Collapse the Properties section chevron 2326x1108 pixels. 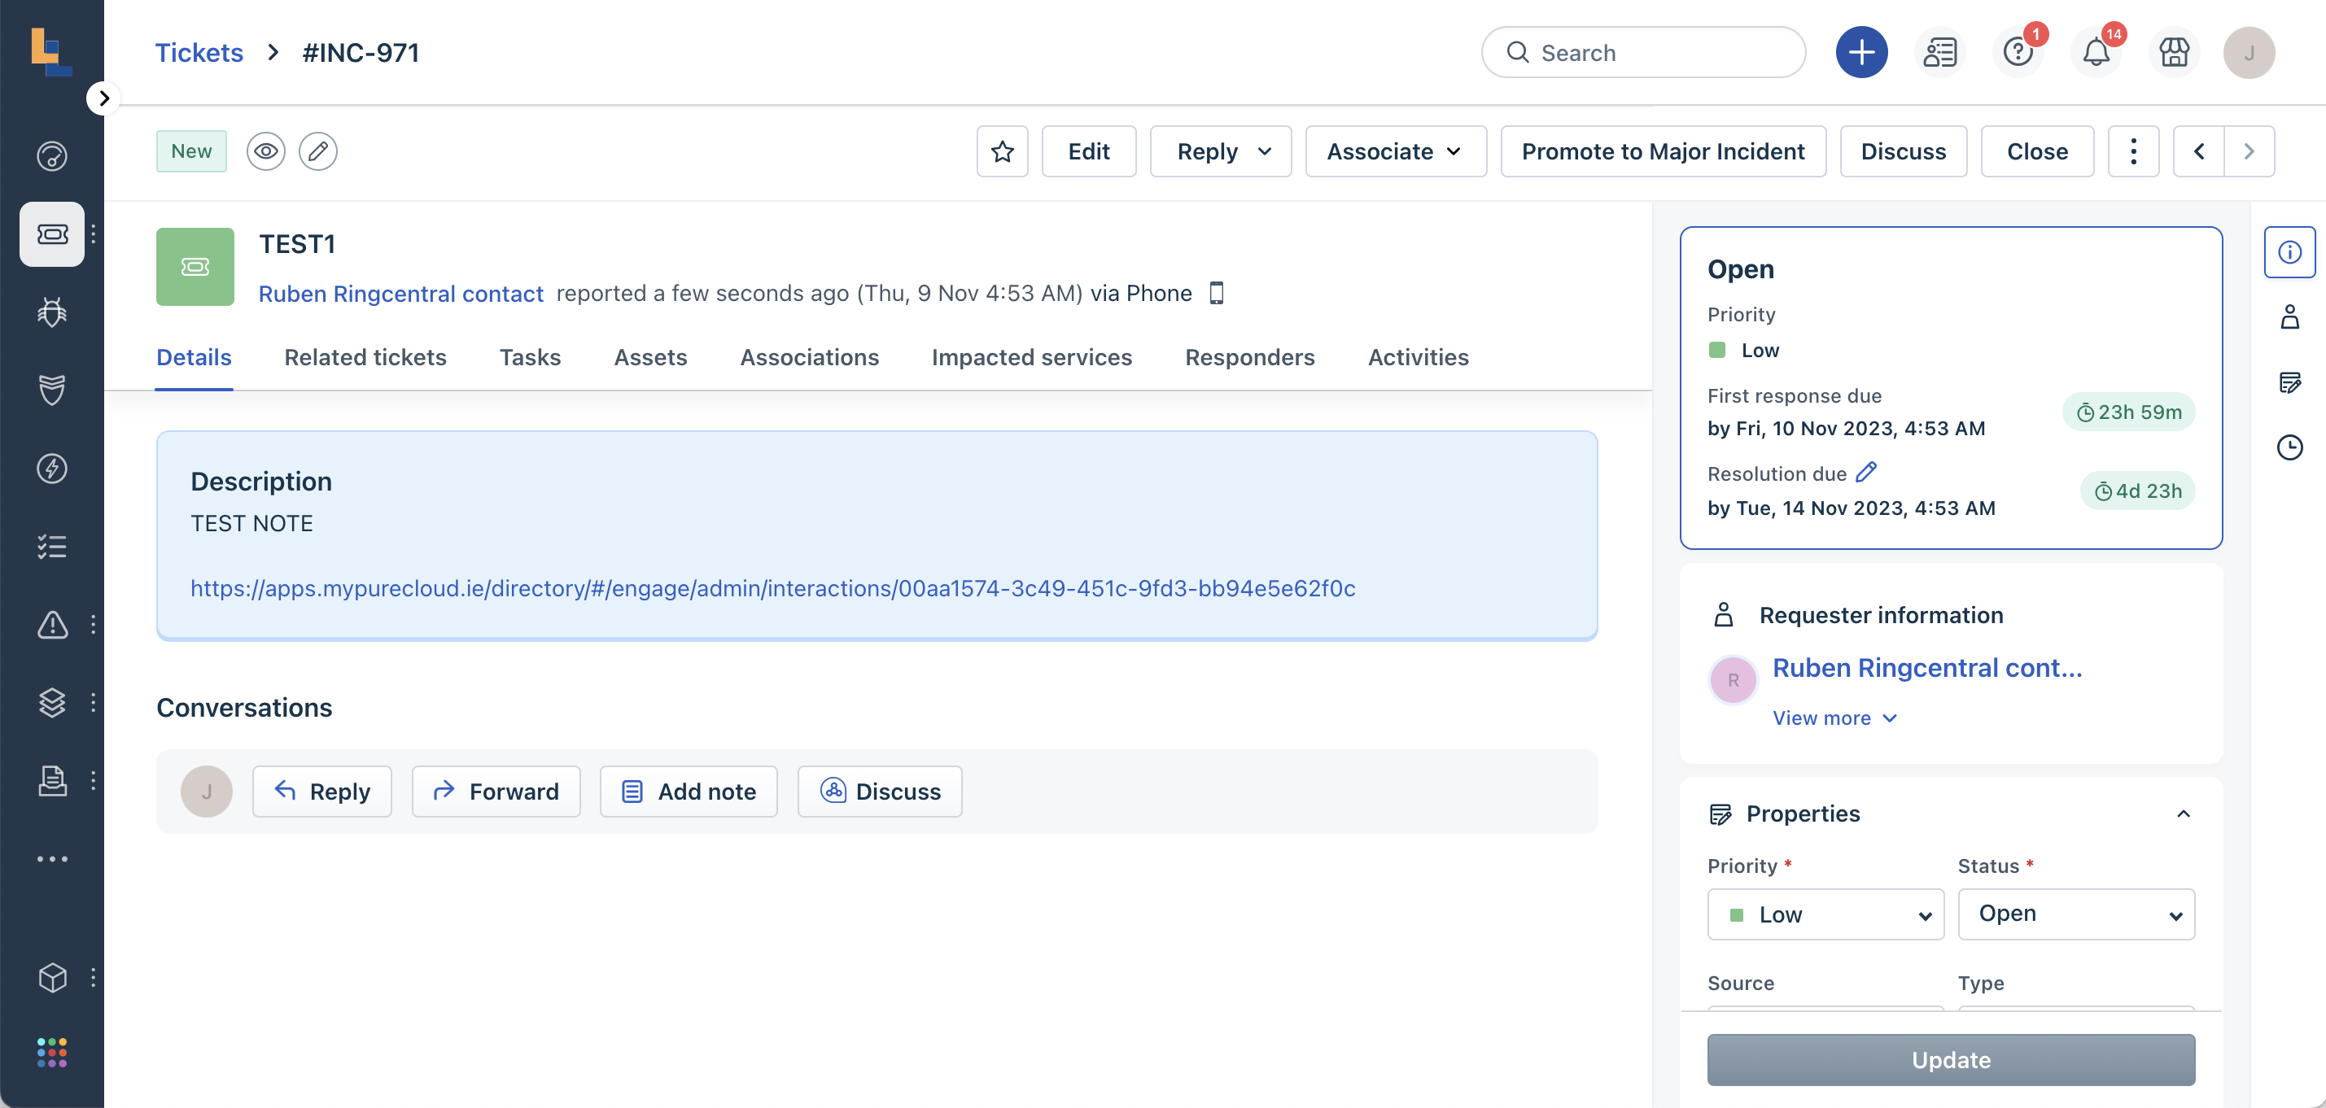2184,813
